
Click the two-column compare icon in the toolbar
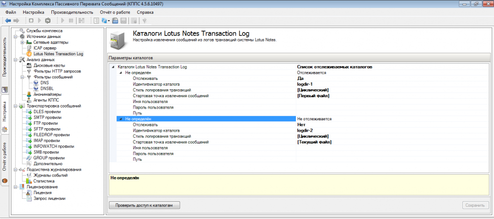(x=82, y=20)
